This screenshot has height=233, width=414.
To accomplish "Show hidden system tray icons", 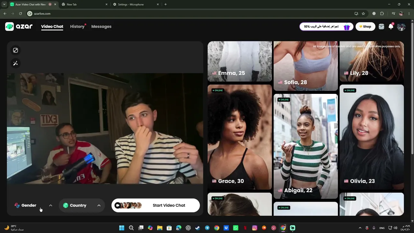I will tap(360, 228).
